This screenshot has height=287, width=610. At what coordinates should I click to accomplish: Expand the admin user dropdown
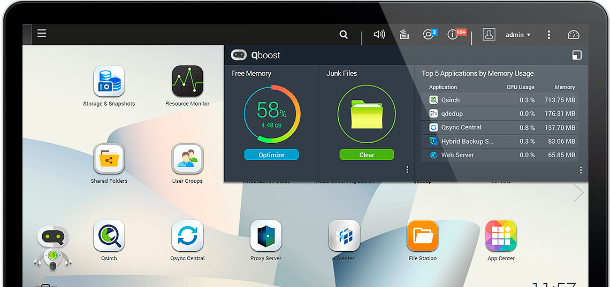pyautogui.click(x=517, y=35)
